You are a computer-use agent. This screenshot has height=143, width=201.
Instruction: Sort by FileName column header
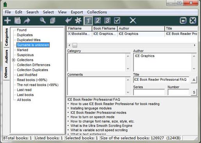coord(79,28)
